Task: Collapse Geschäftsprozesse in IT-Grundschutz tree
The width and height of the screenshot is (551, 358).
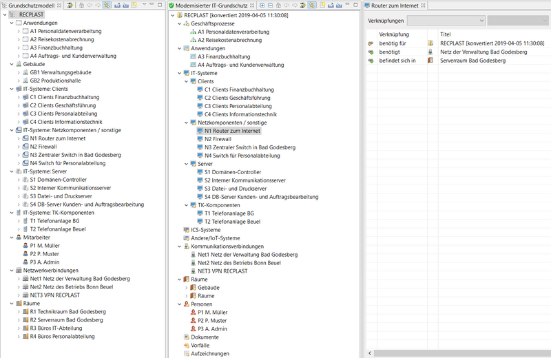Action: (x=179, y=23)
